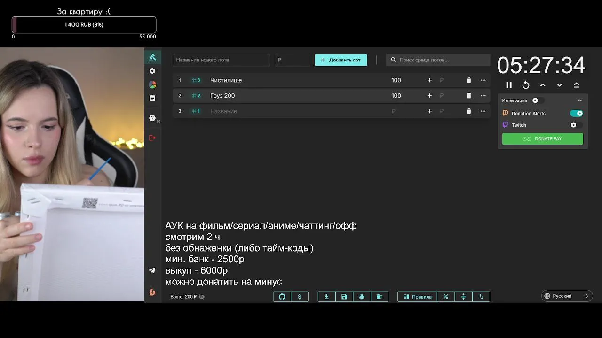Image resolution: width=602 pixels, height=338 pixels.
Task: Click the new lot ruble amount field
Action: point(293,60)
